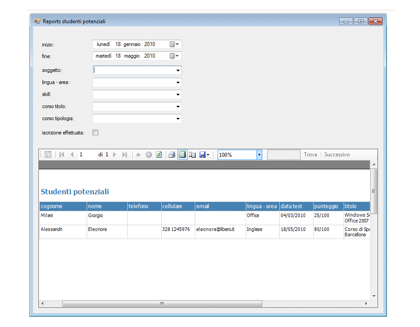Click vertical scrollbar up arrow
The image size is (420, 327).
click(x=374, y=164)
